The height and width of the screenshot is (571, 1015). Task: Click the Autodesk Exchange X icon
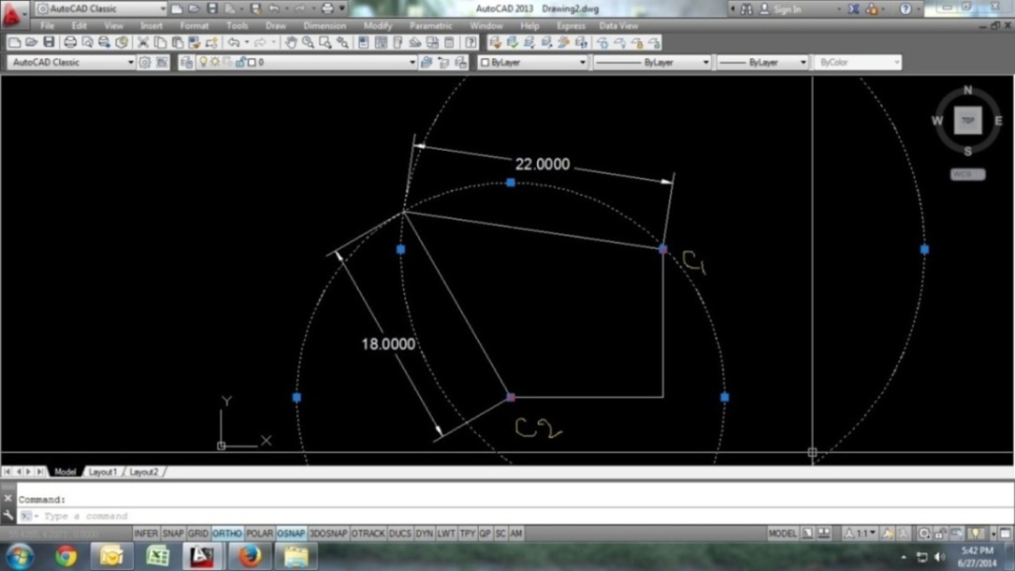(854, 9)
